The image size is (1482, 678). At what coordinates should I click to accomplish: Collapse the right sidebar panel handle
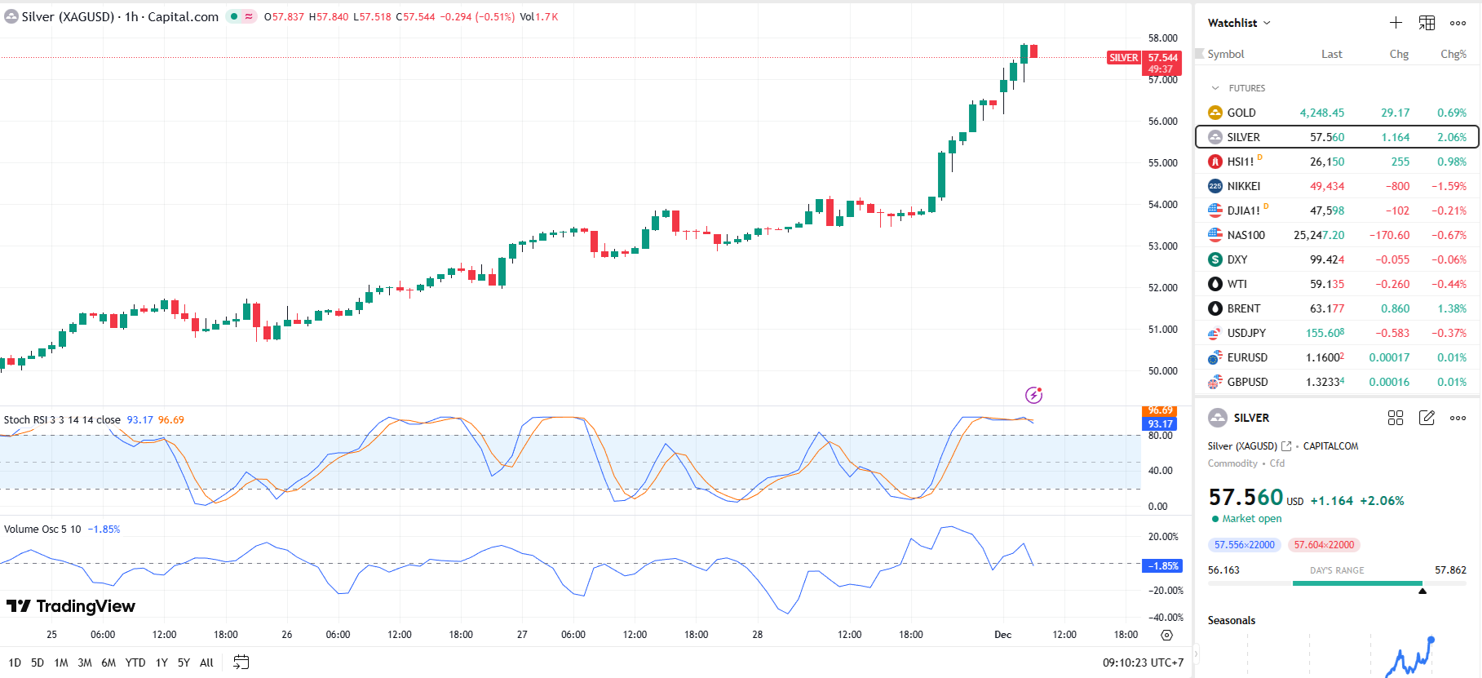point(1197,654)
